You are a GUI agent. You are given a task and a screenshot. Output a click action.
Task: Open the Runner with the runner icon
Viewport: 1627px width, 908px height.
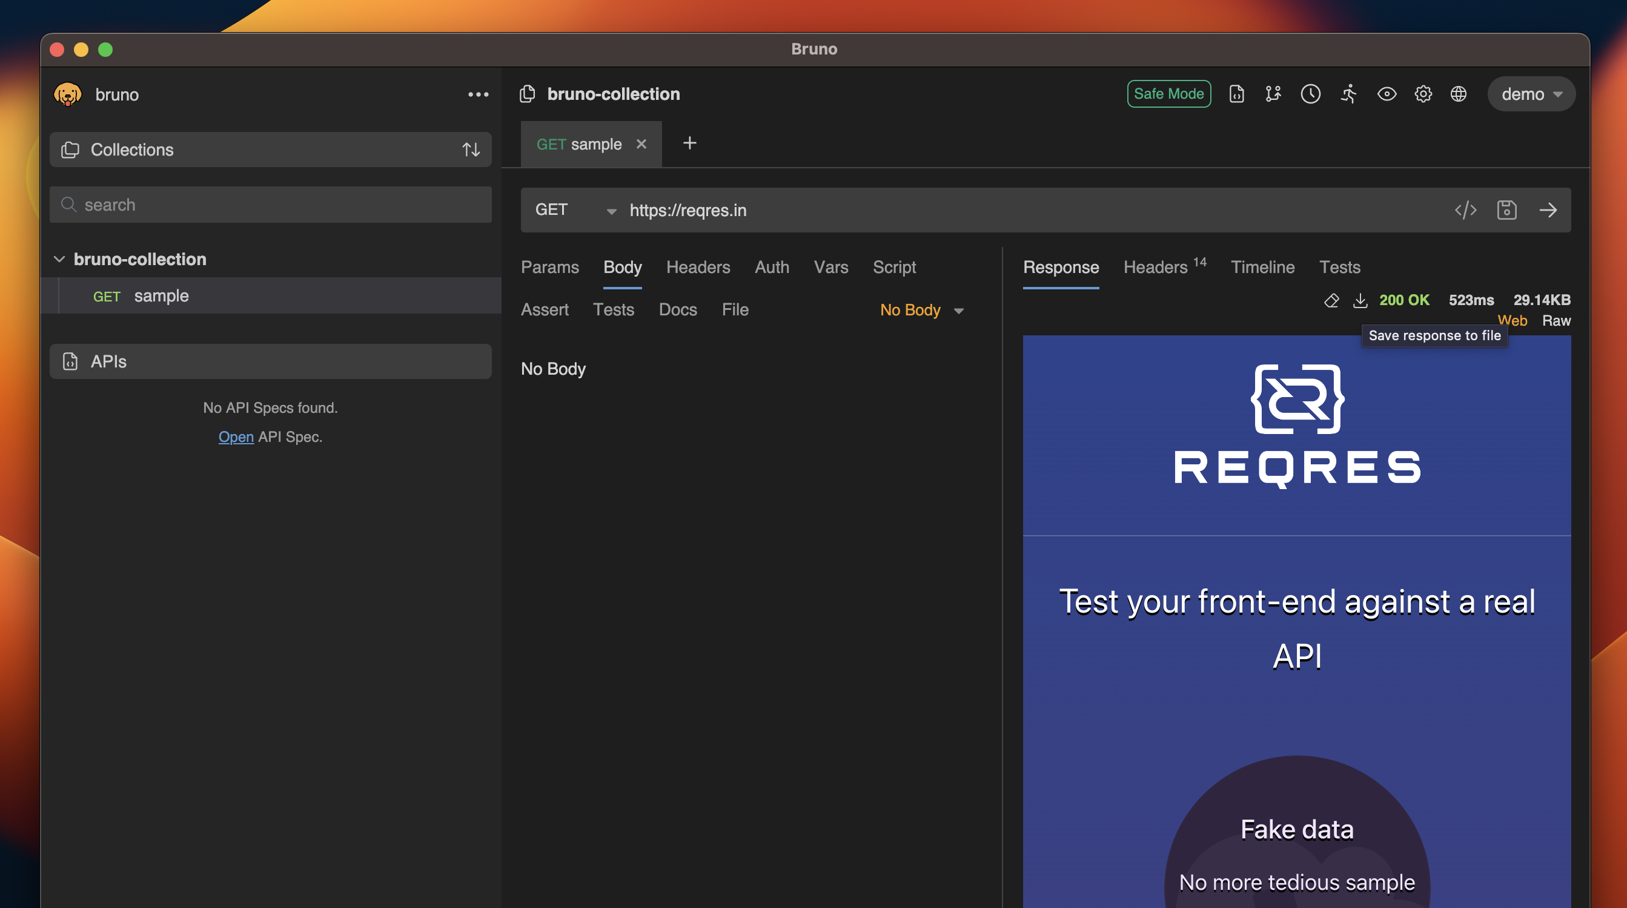[x=1348, y=93]
